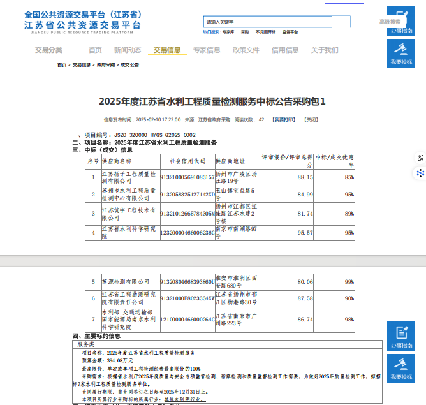
Task: Click the translate icon on the right edge
Action: tap(420, 158)
